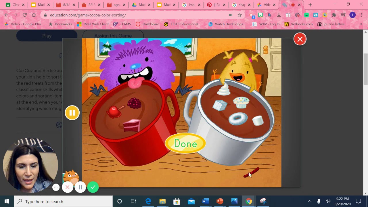
Task: Open the Dashboard bookmark
Action: (147, 24)
